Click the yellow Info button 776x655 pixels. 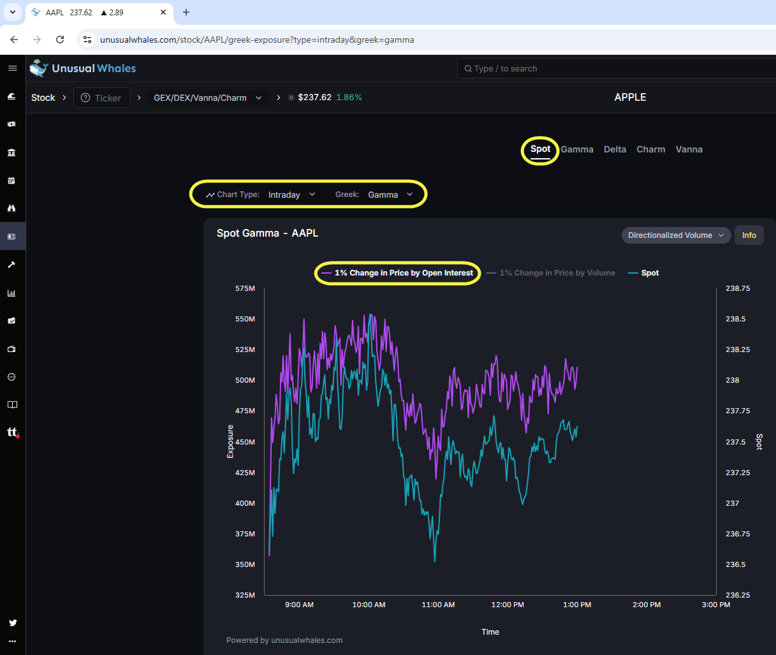coord(749,235)
